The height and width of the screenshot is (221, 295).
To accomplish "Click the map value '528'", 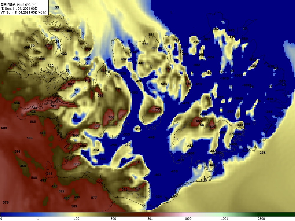I will pyautogui.click(x=56, y=30).
